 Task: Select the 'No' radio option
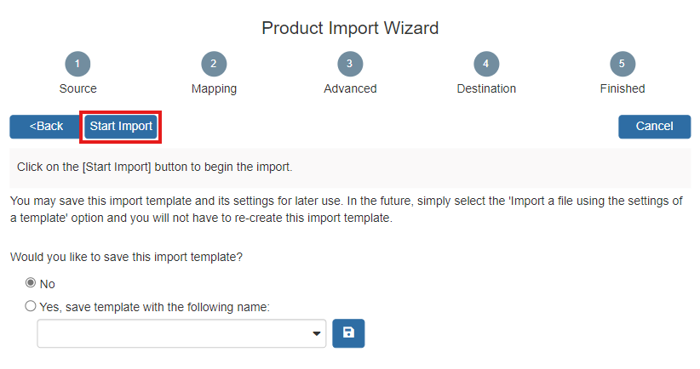[31, 283]
